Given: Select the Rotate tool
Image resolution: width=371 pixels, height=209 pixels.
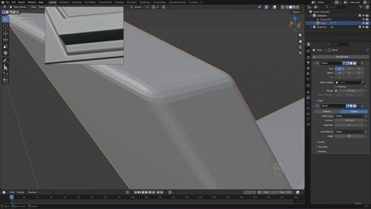Looking at the screenshot, I should [x=5, y=40].
